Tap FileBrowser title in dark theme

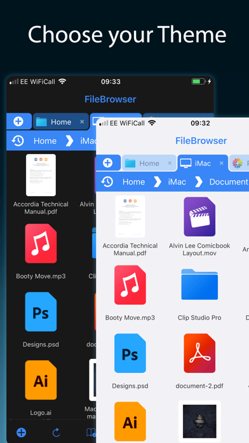click(111, 99)
